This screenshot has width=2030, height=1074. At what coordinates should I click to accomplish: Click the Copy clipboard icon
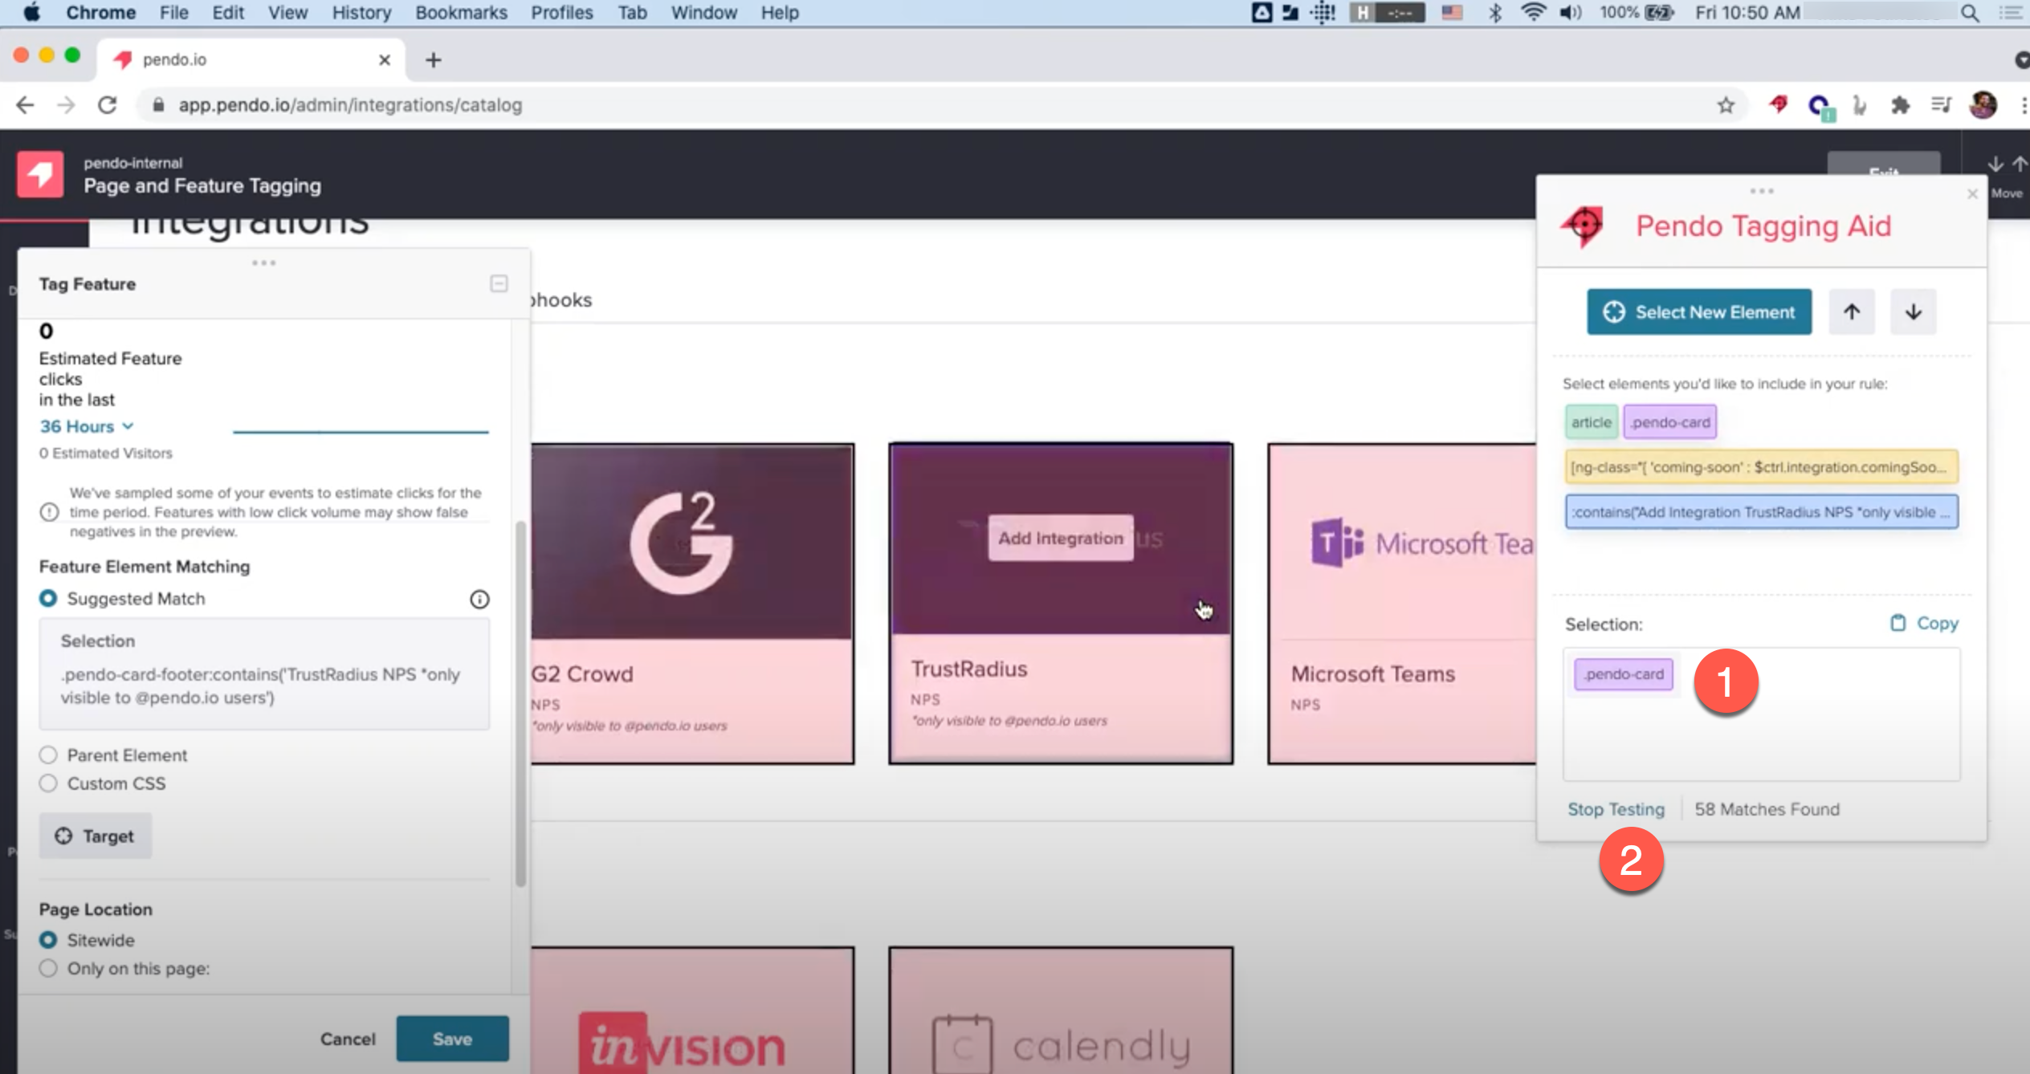(x=1898, y=623)
